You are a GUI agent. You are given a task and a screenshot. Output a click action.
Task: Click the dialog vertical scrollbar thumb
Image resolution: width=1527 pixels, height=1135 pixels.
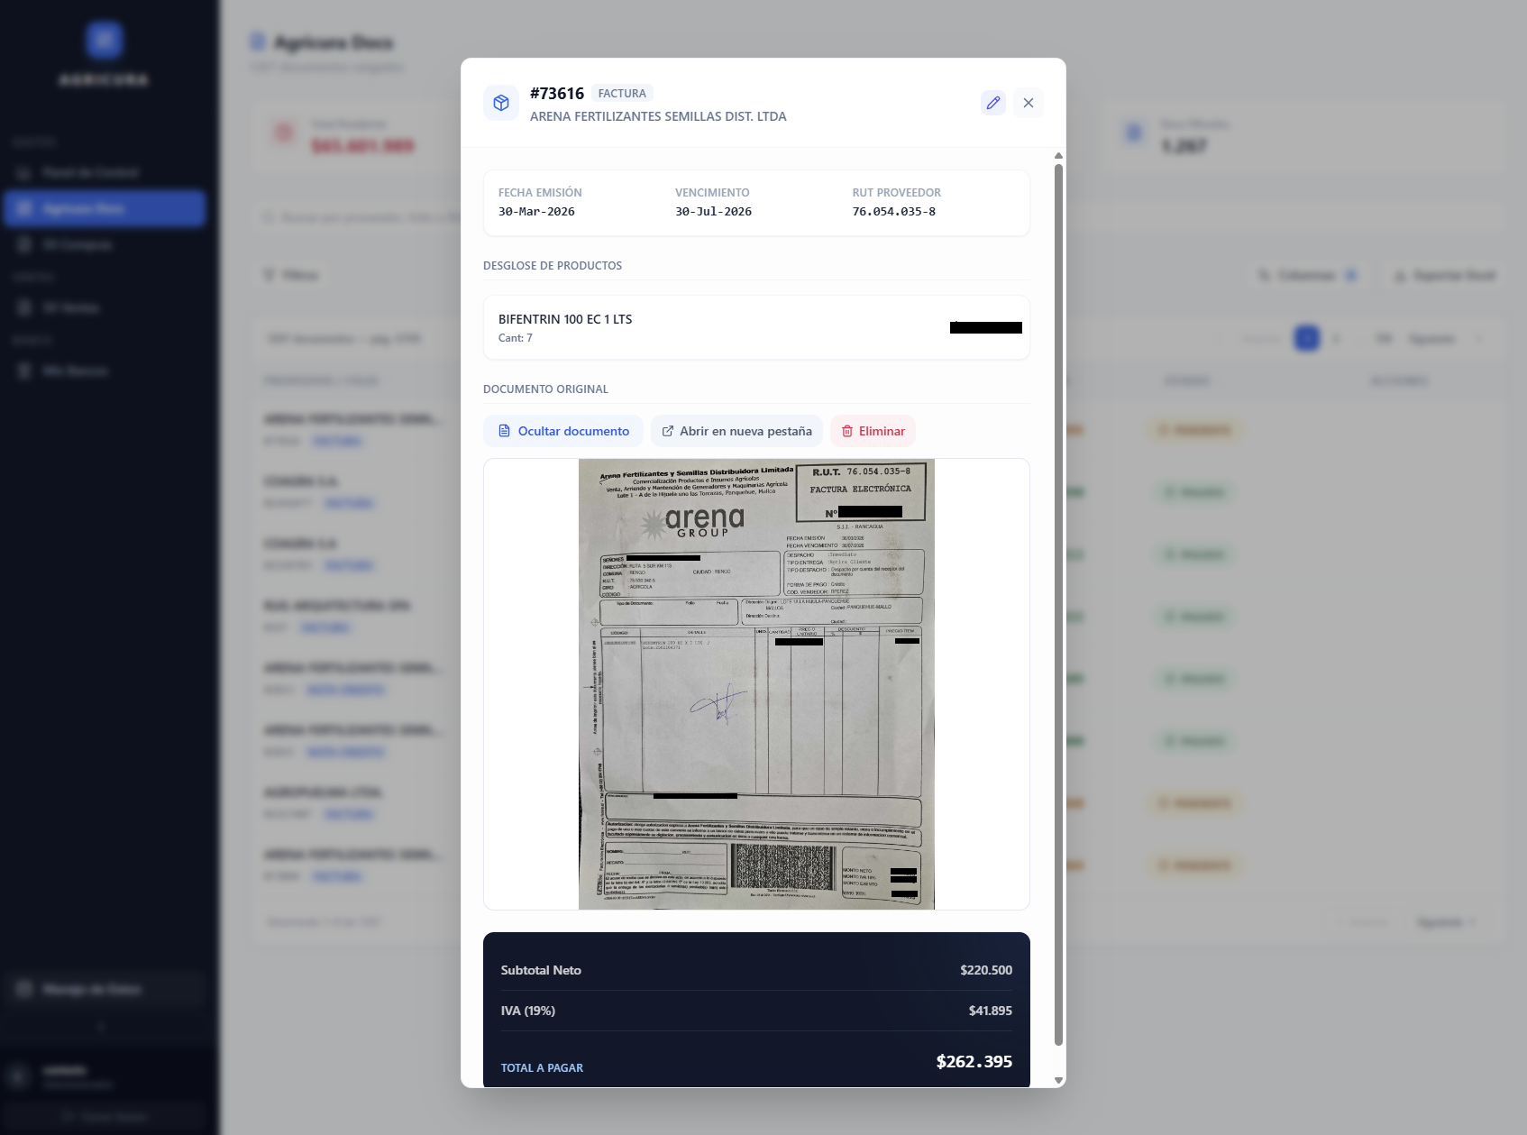1058,604
